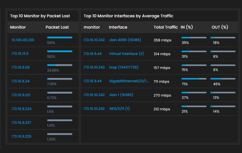Click the 15% IN value
The image size is (242, 153).
[185, 70]
